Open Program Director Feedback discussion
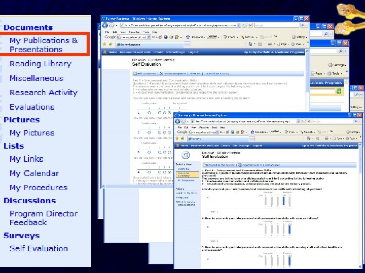 (44, 218)
